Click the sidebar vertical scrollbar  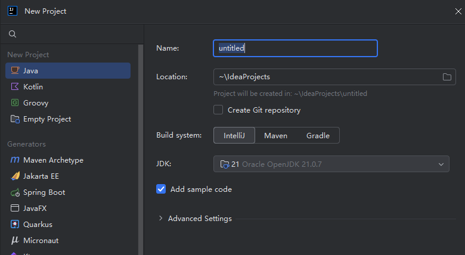pyautogui.click(x=141, y=148)
